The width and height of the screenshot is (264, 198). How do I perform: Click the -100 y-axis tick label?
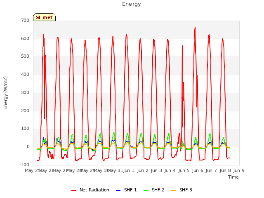[x=24, y=165]
